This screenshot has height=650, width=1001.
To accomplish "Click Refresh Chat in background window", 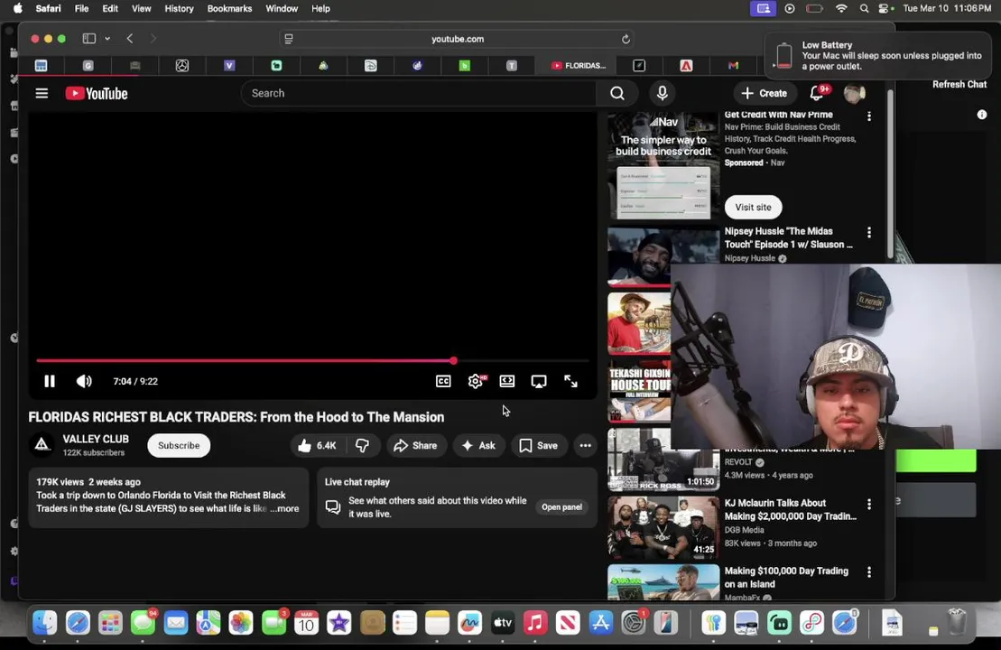I will pos(959,84).
